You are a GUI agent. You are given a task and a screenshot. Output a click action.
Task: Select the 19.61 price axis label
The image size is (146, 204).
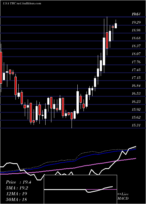[x=136, y=14]
